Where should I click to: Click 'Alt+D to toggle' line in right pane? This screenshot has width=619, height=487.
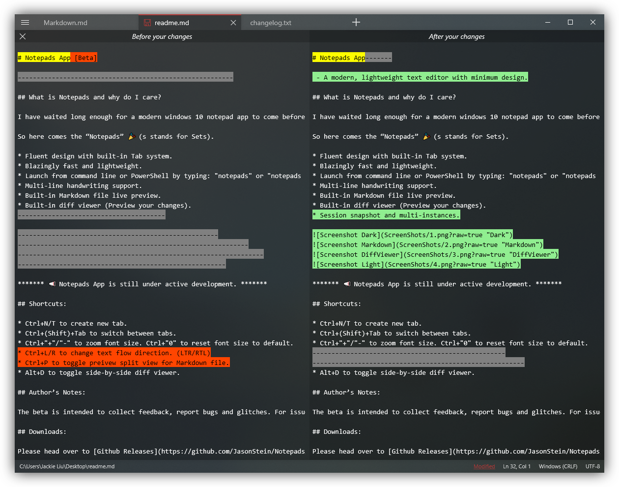(394, 372)
